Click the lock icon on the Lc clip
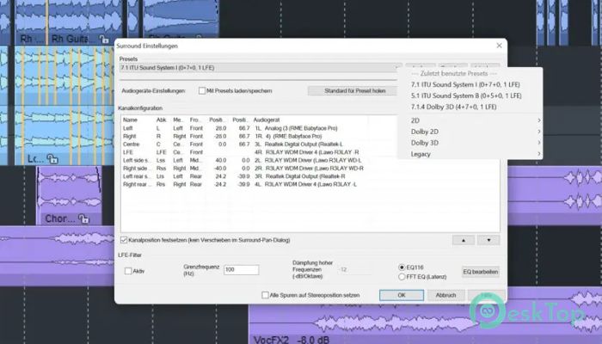The height and width of the screenshot is (344, 602). 52,158
